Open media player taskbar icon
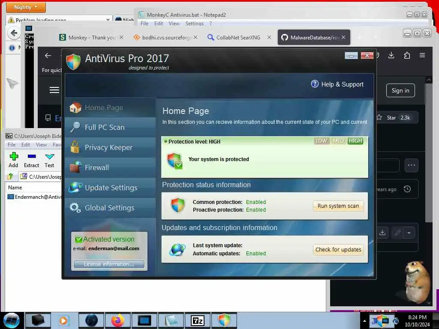Image resolution: width=439 pixels, height=329 pixels. [x=64, y=320]
